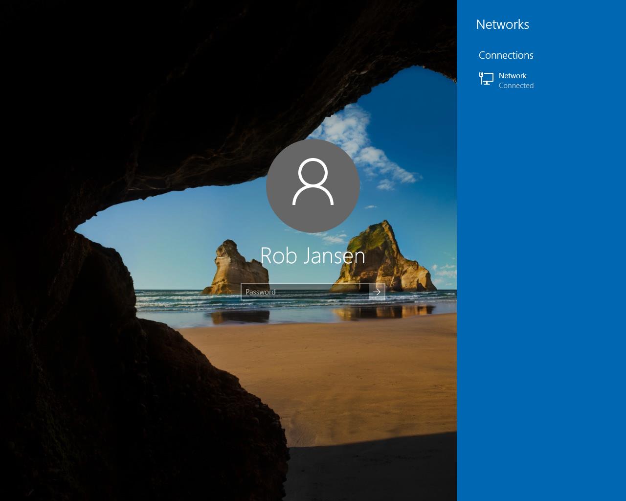Image resolution: width=626 pixels, height=501 pixels.
Task: Click the 'Rob Jansen' user name
Action: point(313,255)
